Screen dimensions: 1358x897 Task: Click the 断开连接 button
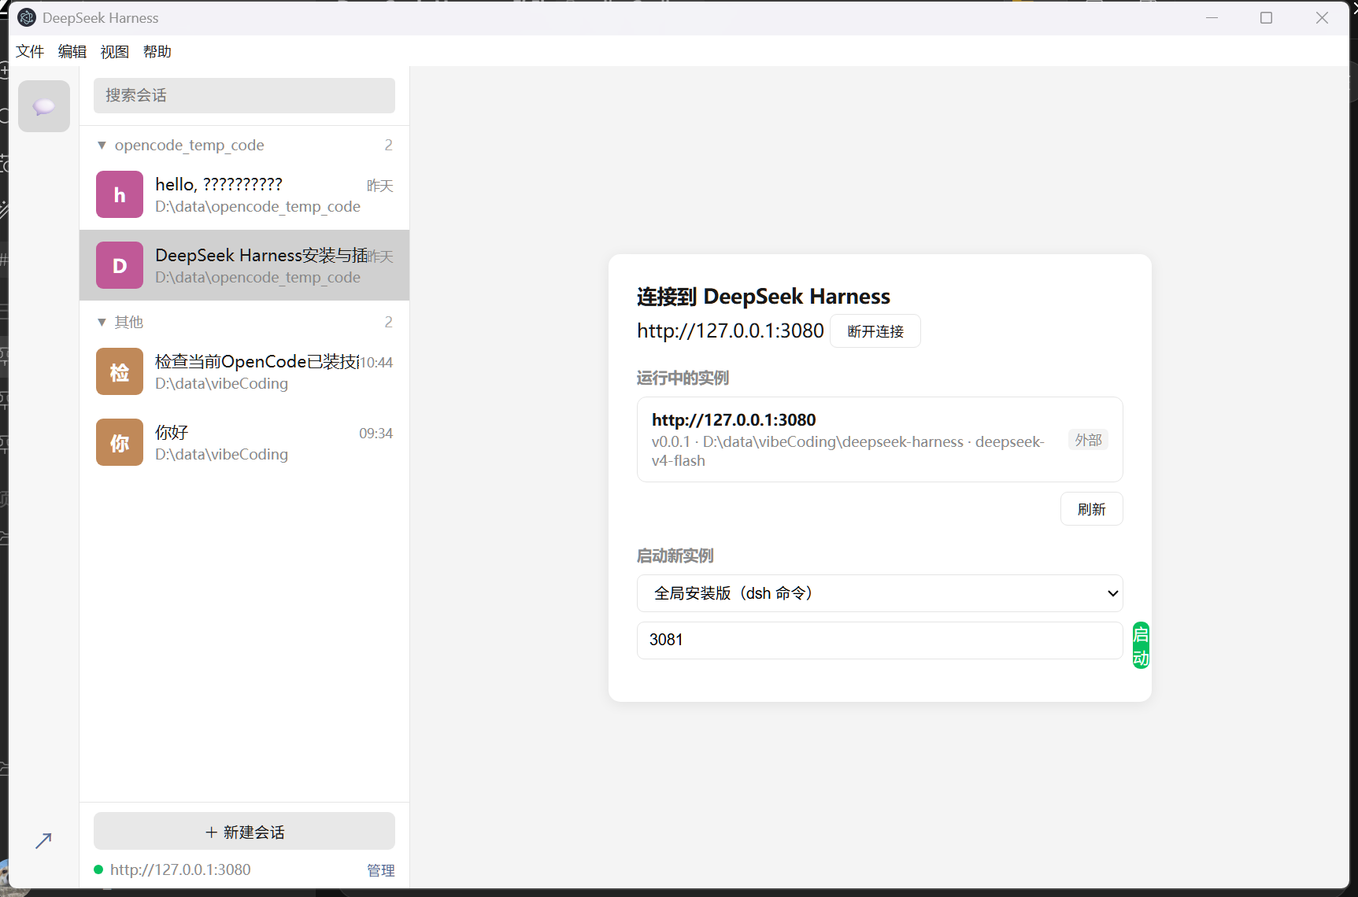pos(875,331)
